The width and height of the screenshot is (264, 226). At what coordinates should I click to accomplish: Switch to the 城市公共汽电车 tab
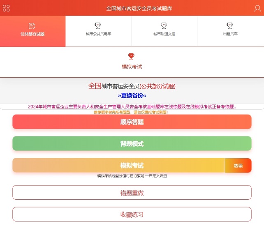tap(98, 31)
